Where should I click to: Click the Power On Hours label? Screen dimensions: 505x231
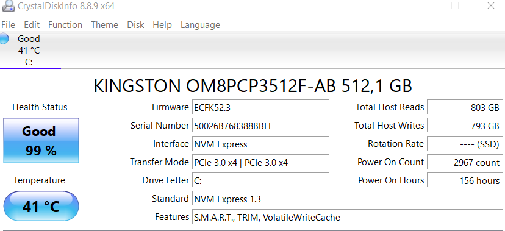tap(391, 180)
